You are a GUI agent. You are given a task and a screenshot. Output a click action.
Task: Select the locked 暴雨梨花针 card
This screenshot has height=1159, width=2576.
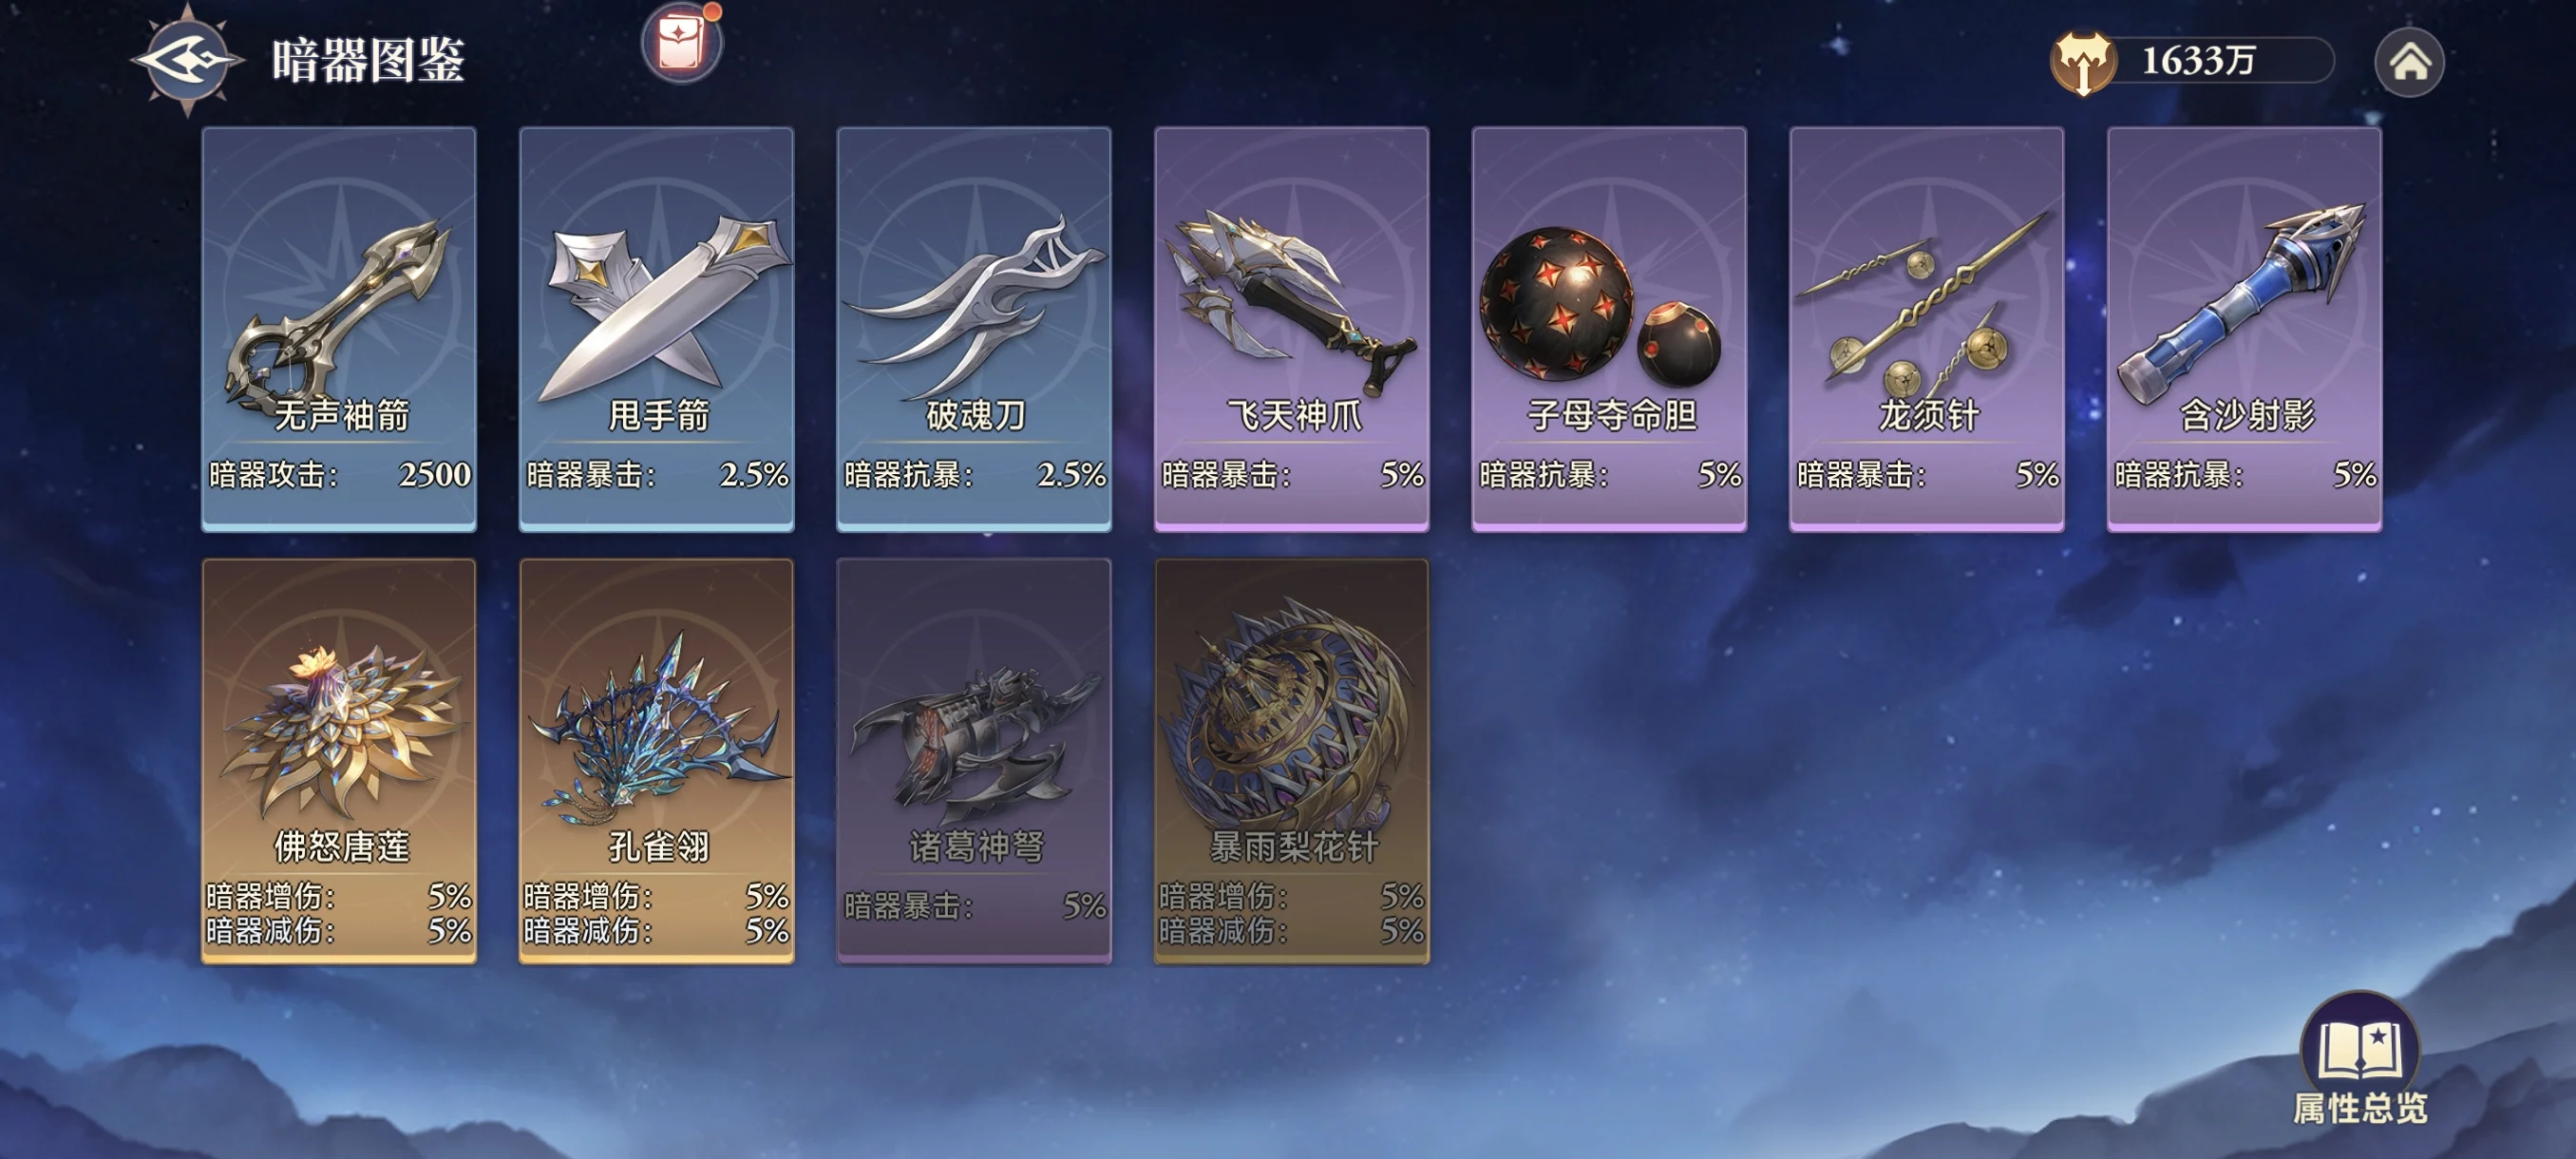pyautogui.click(x=1292, y=761)
